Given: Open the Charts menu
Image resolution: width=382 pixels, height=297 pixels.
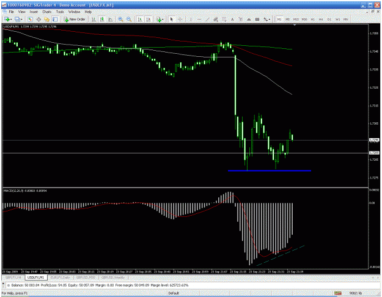Looking at the screenshot, I should (47, 12).
